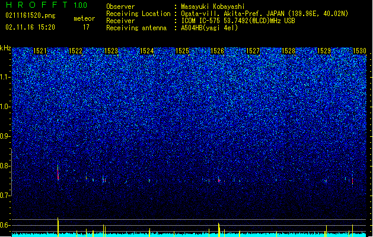Click the 1.0 kHz axis label
Image resolution: width=373 pixels, height=237 pixels.
pos(5,107)
